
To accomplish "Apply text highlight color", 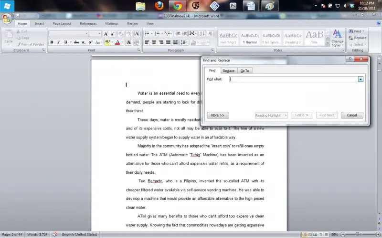I will tap(108, 42).
